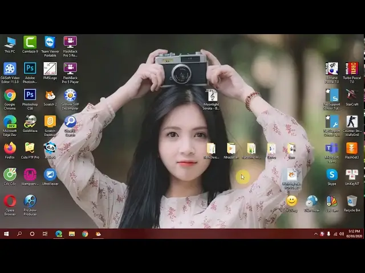Select the GiliSoft Video Editor shortcut
Screen dimensions: 365x273
(x=10, y=73)
